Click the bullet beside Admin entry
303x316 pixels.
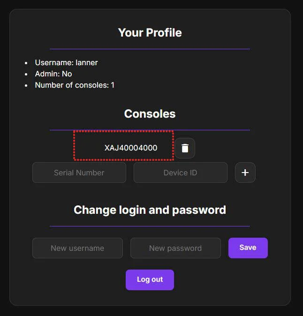click(x=26, y=74)
